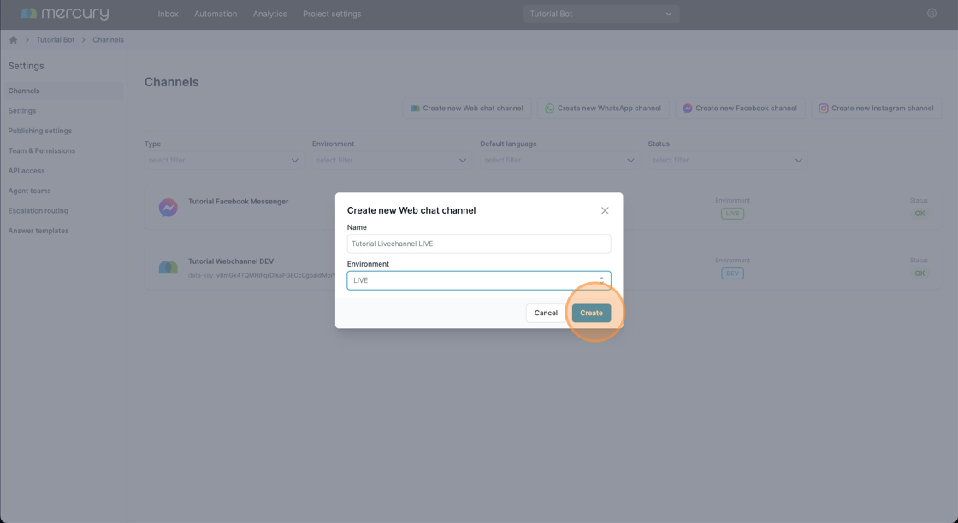The width and height of the screenshot is (958, 523).
Task: Select Answer templates in sidebar
Action: coord(38,231)
